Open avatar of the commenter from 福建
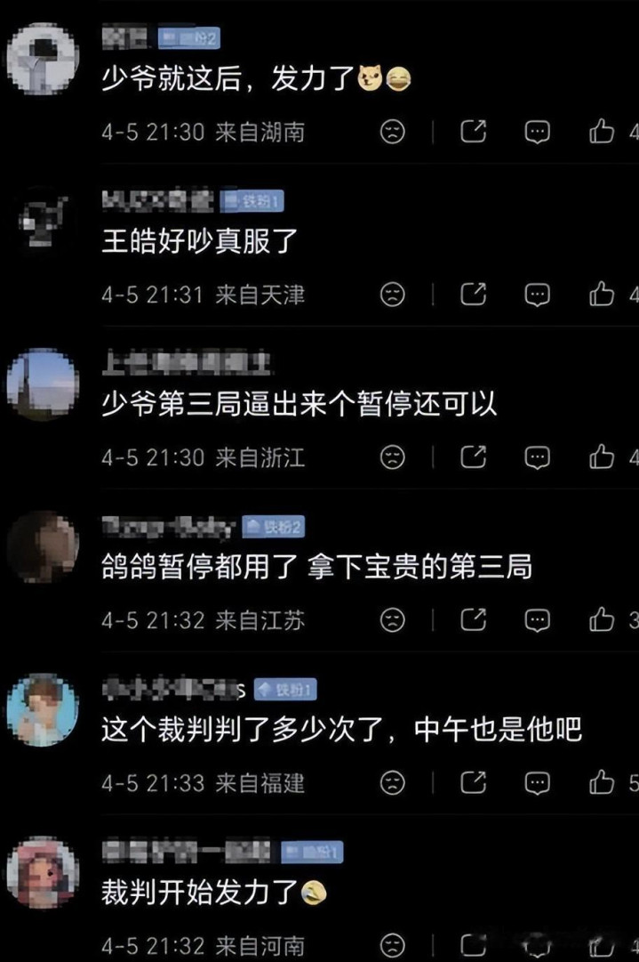Screen dimensions: 639x962 42,710
